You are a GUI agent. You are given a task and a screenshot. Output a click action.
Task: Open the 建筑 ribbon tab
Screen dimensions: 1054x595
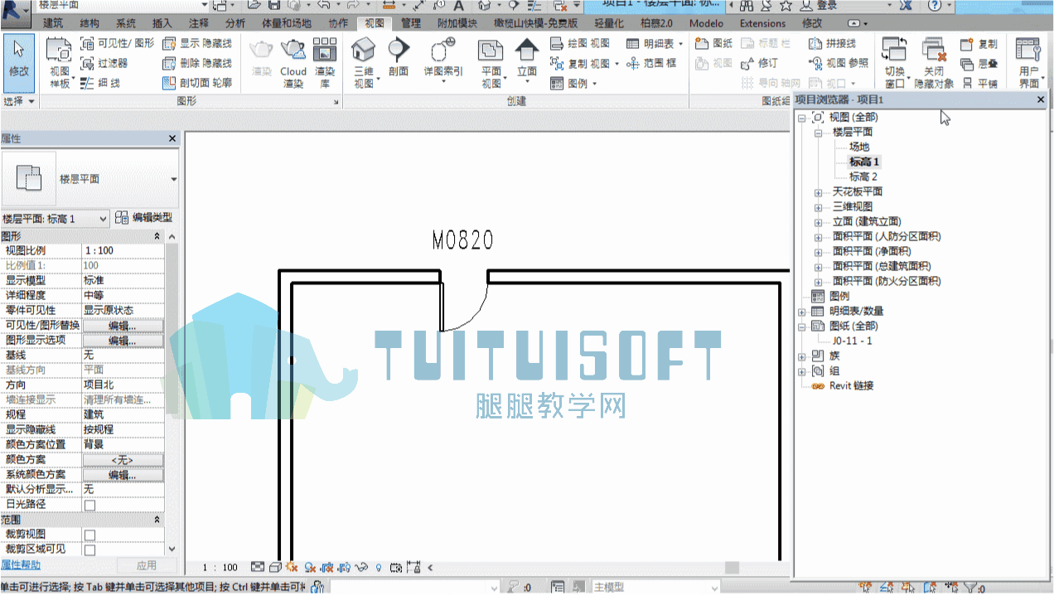point(52,23)
